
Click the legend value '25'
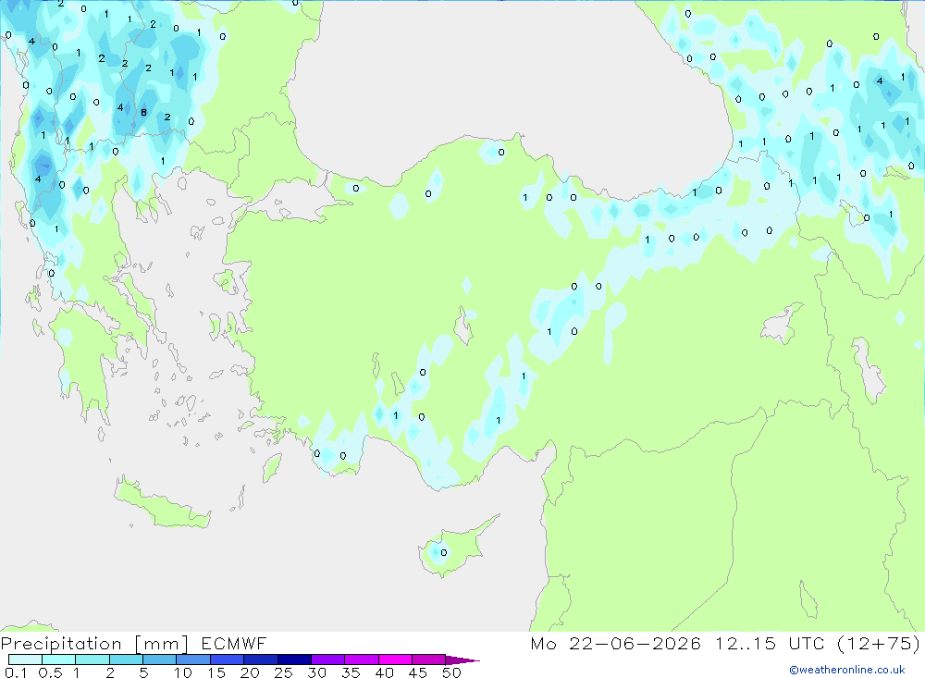(x=284, y=672)
